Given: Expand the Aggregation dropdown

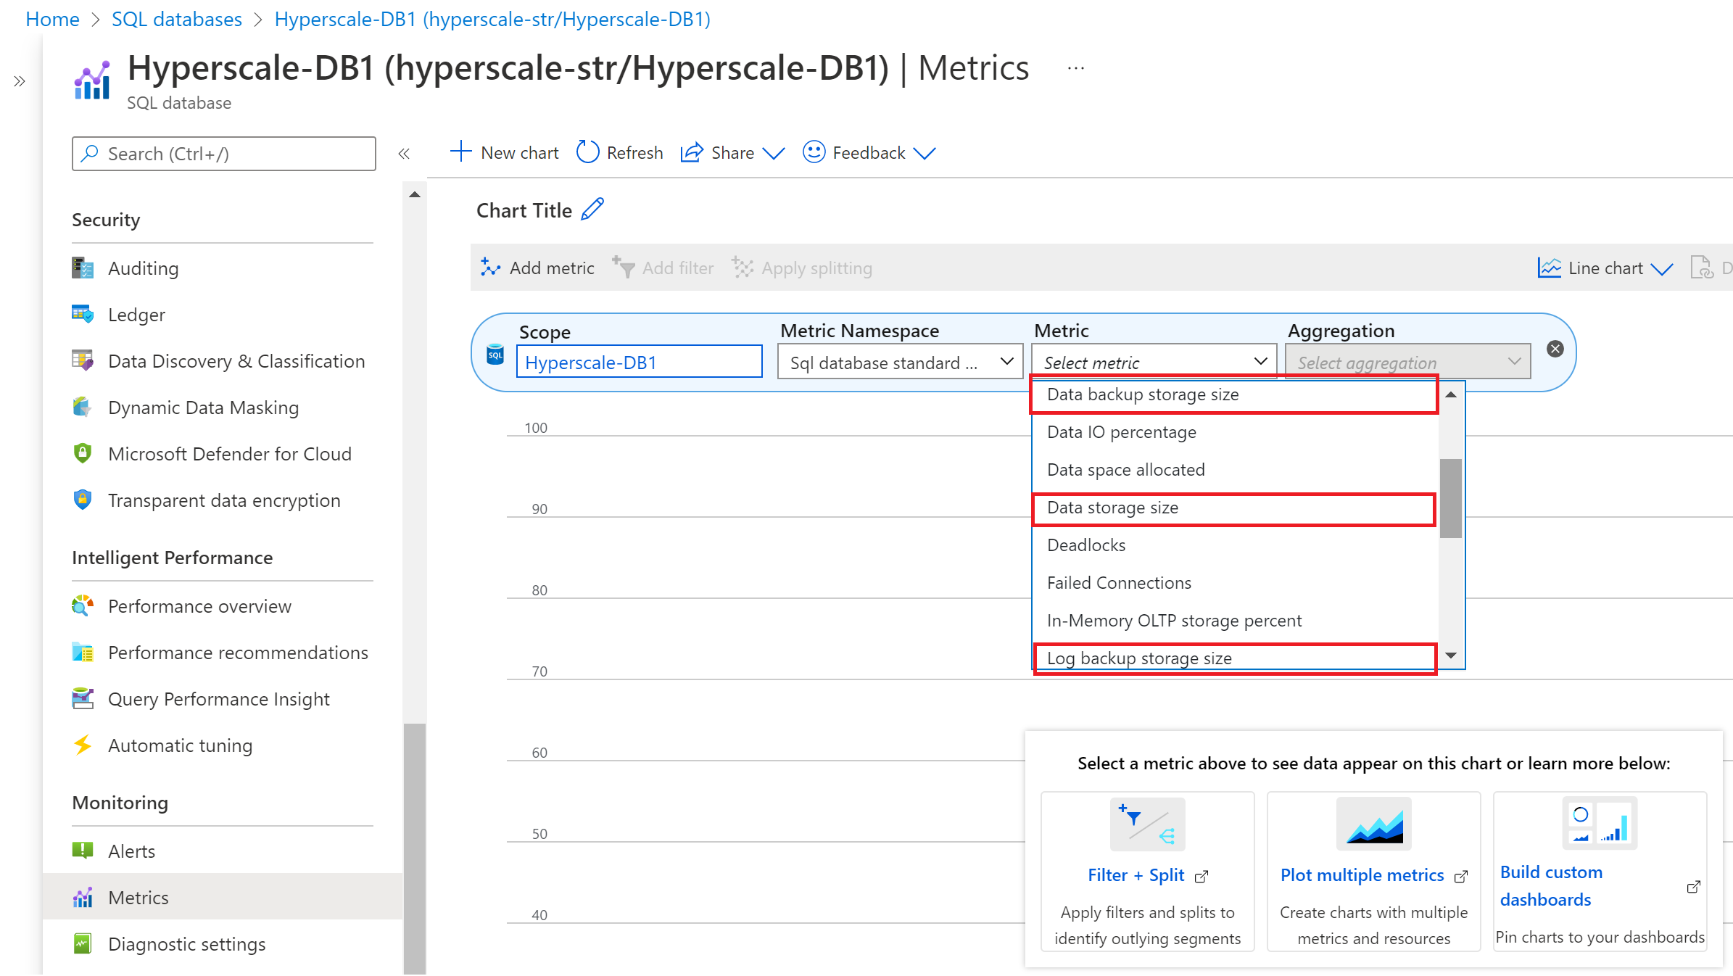Looking at the screenshot, I should pos(1407,362).
